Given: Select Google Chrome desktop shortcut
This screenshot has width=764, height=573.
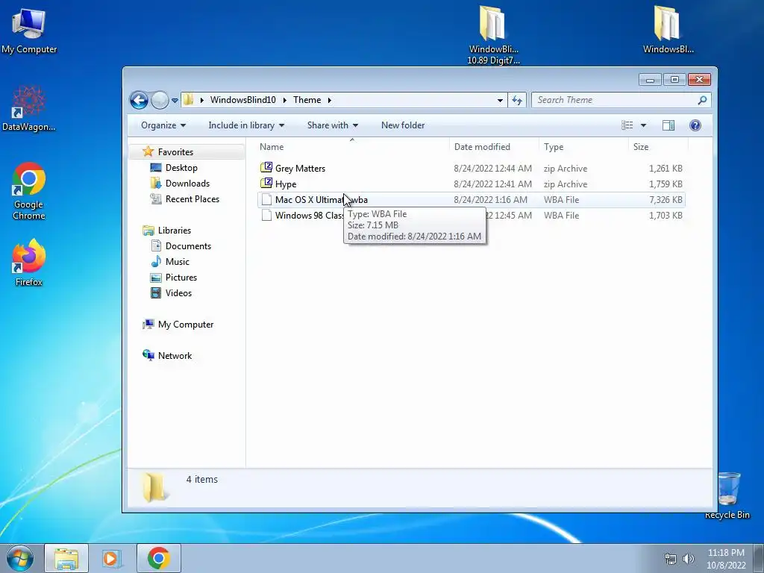Looking at the screenshot, I should (29, 192).
